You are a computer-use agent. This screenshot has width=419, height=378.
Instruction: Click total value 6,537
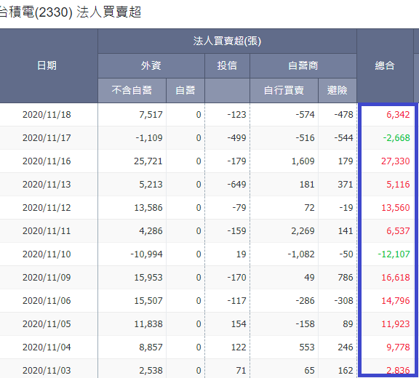click(x=398, y=231)
